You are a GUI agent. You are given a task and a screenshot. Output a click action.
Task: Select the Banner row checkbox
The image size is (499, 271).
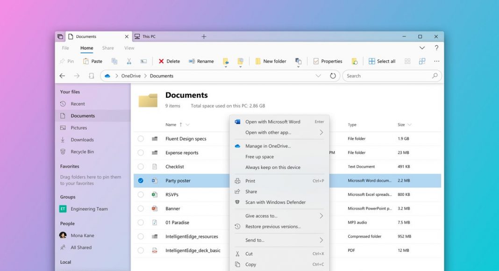click(x=141, y=209)
